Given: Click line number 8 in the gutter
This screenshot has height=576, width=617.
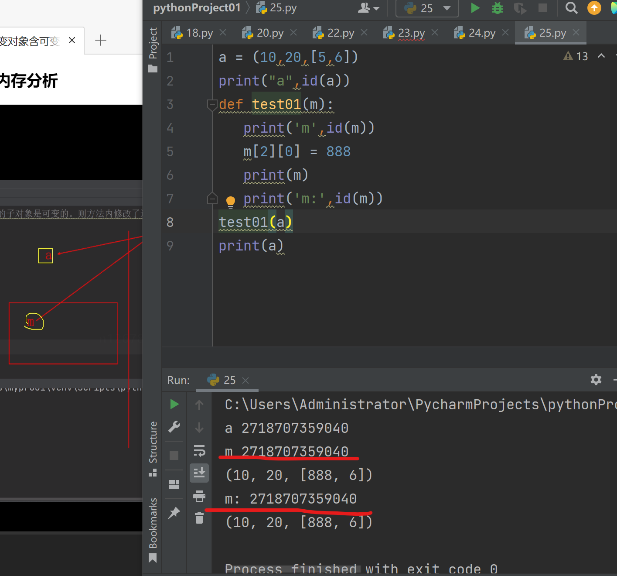Looking at the screenshot, I should [x=170, y=222].
